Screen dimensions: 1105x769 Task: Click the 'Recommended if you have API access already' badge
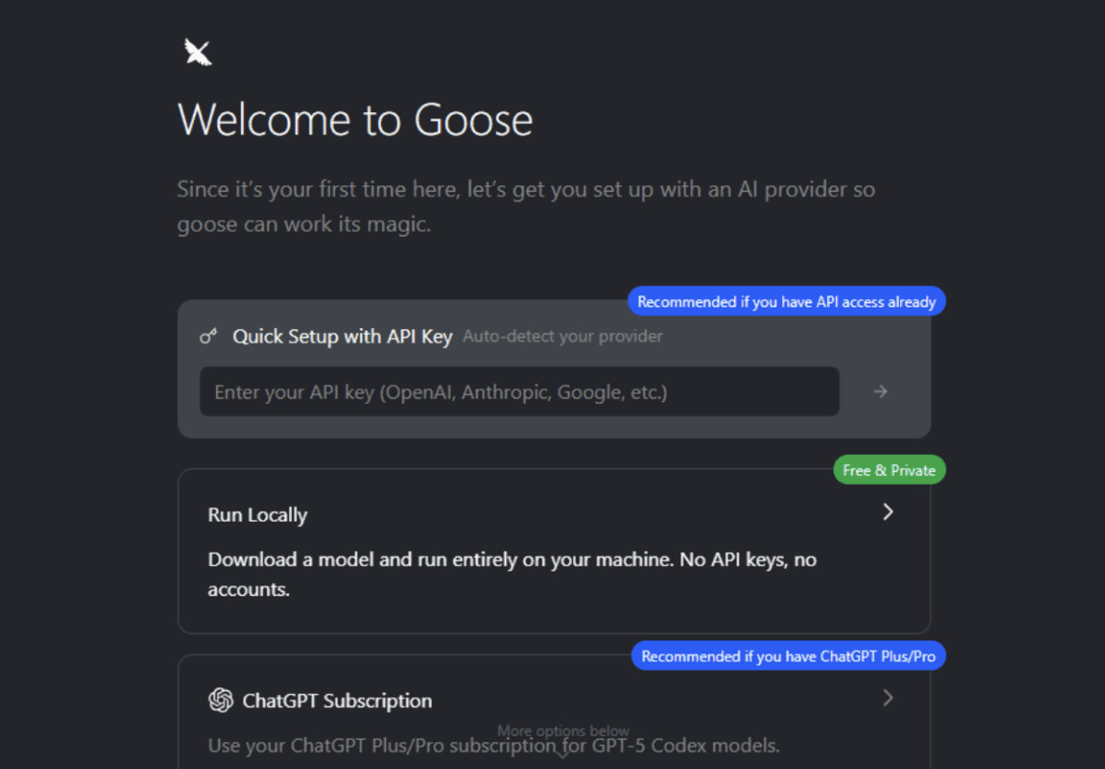pos(786,301)
